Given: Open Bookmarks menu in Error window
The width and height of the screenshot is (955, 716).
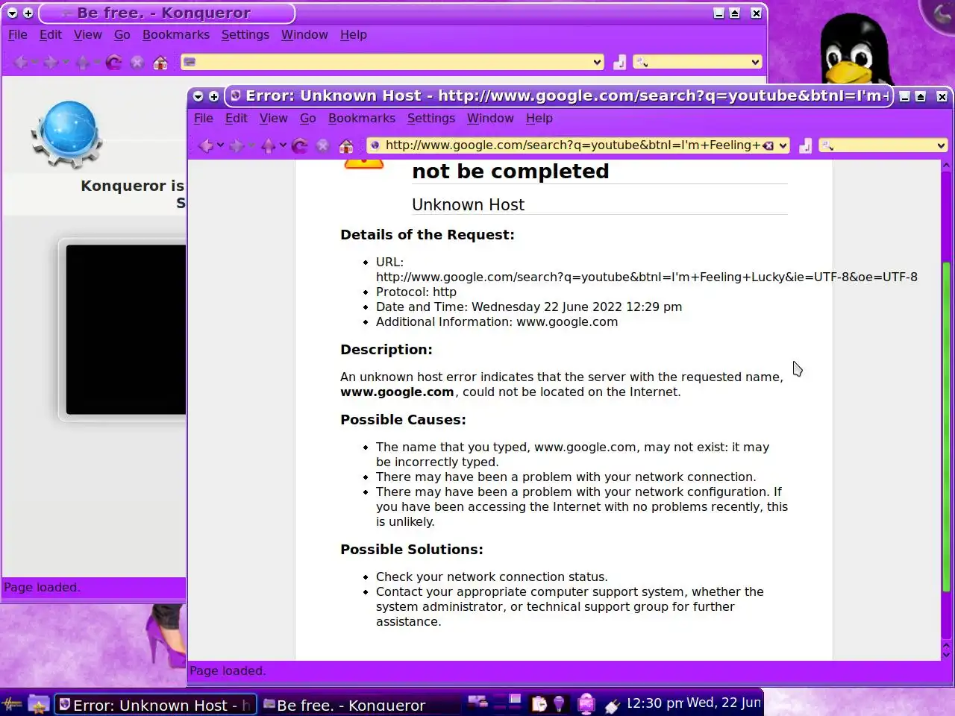Looking at the screenshot, I should pos(362,118).
